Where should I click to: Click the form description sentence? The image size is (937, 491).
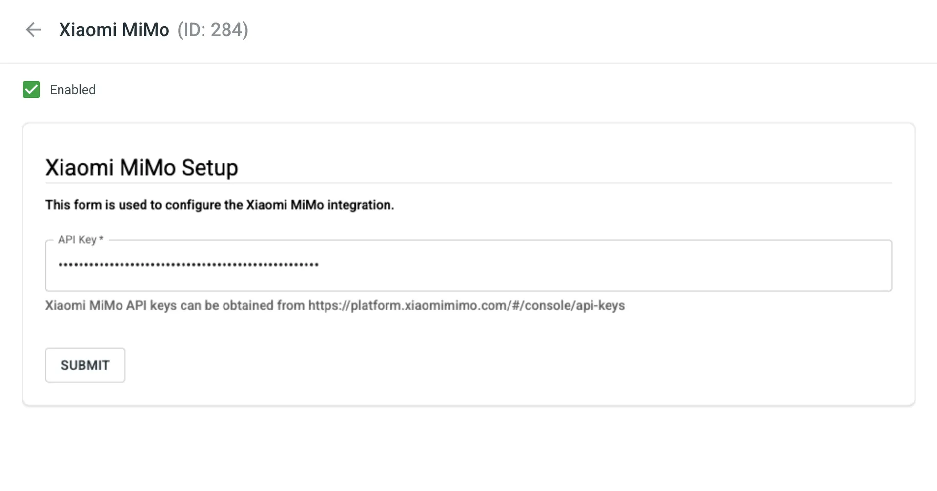pyautogui.click(x=219, y=205)
